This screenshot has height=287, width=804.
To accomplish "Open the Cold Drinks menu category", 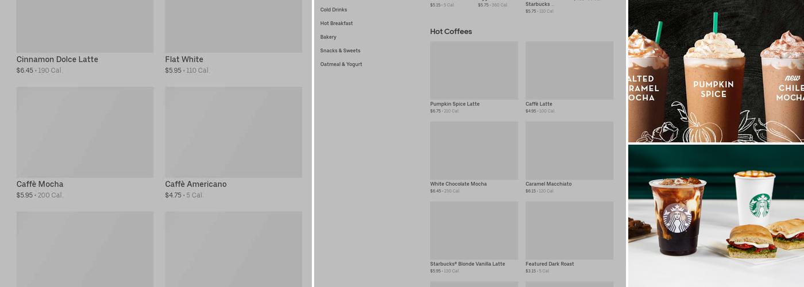I will tap(334, 10).
